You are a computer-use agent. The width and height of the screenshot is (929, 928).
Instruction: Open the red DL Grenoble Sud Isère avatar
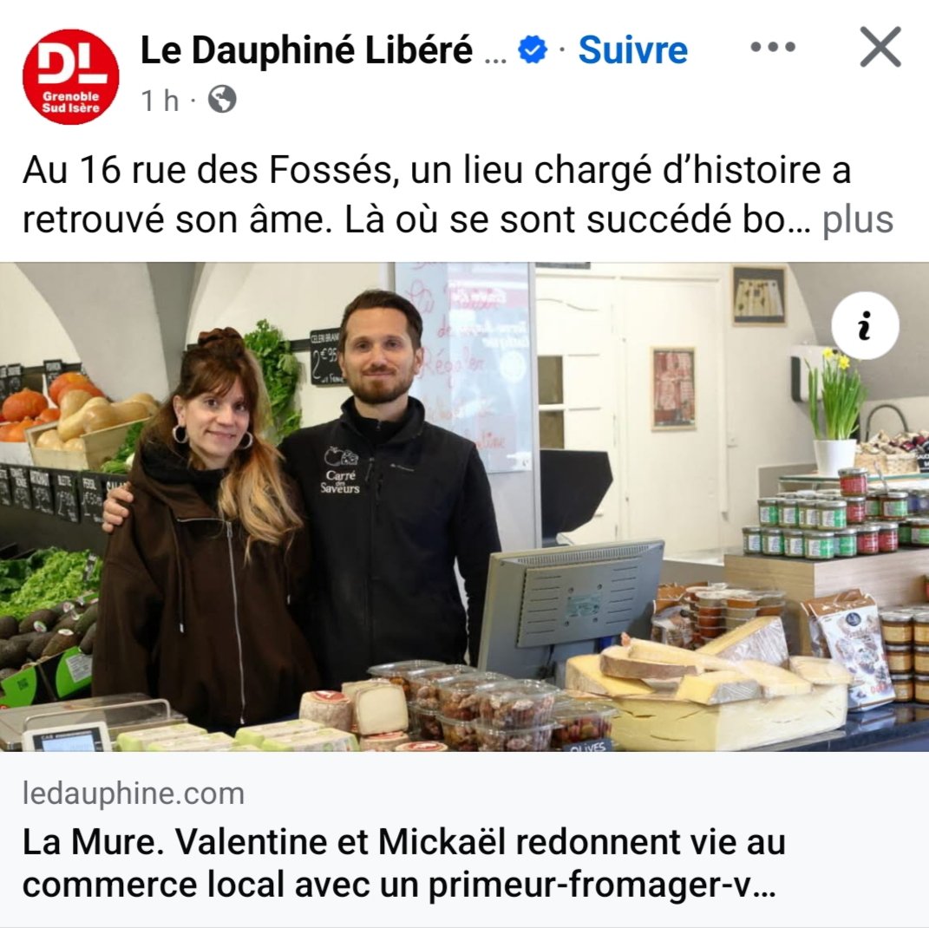coord(71,77)
